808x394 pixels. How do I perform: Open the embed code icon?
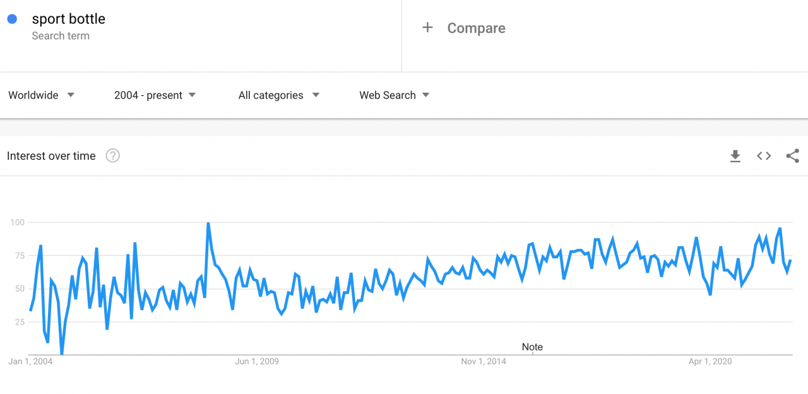764,156
